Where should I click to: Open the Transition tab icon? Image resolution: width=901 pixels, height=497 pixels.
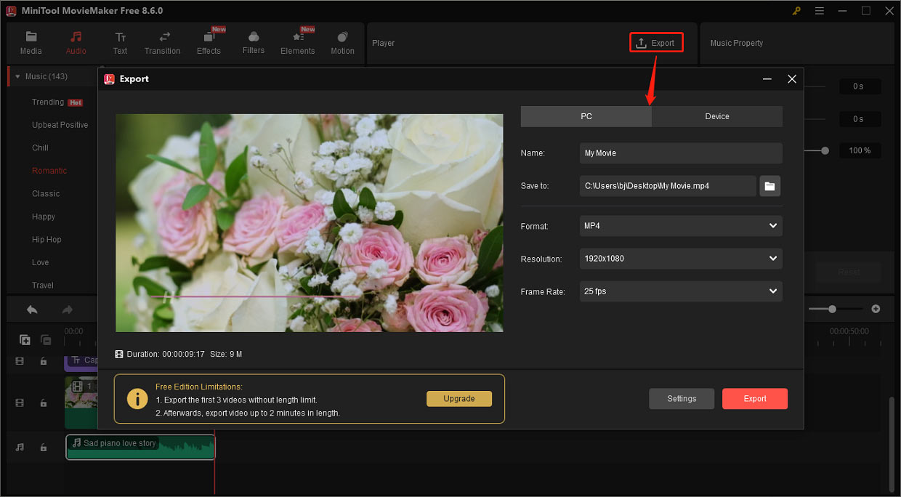pos(165,37)
